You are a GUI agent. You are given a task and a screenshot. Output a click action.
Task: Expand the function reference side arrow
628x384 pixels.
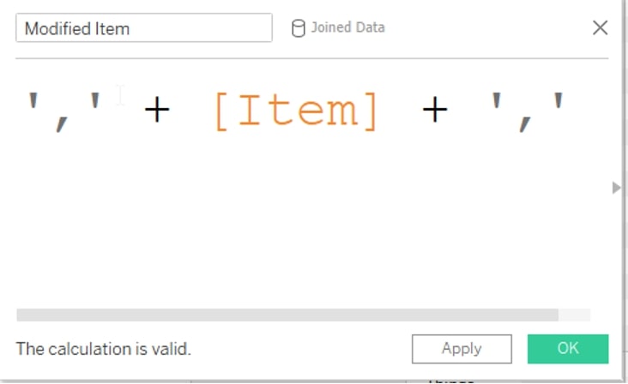[x=616, y=188]
